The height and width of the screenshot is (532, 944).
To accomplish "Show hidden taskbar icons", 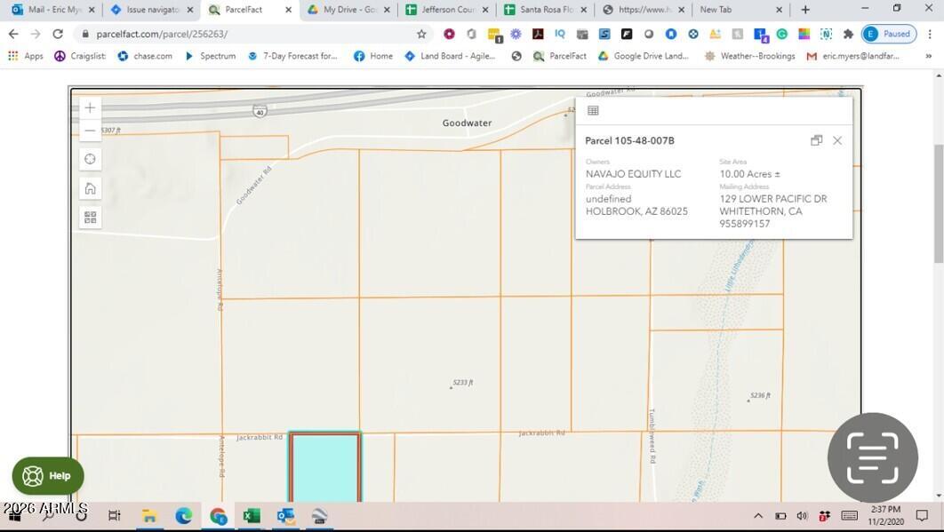I will coord(757,515).
